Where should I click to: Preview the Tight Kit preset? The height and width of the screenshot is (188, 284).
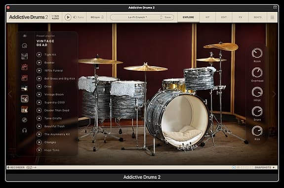point(39,54)
